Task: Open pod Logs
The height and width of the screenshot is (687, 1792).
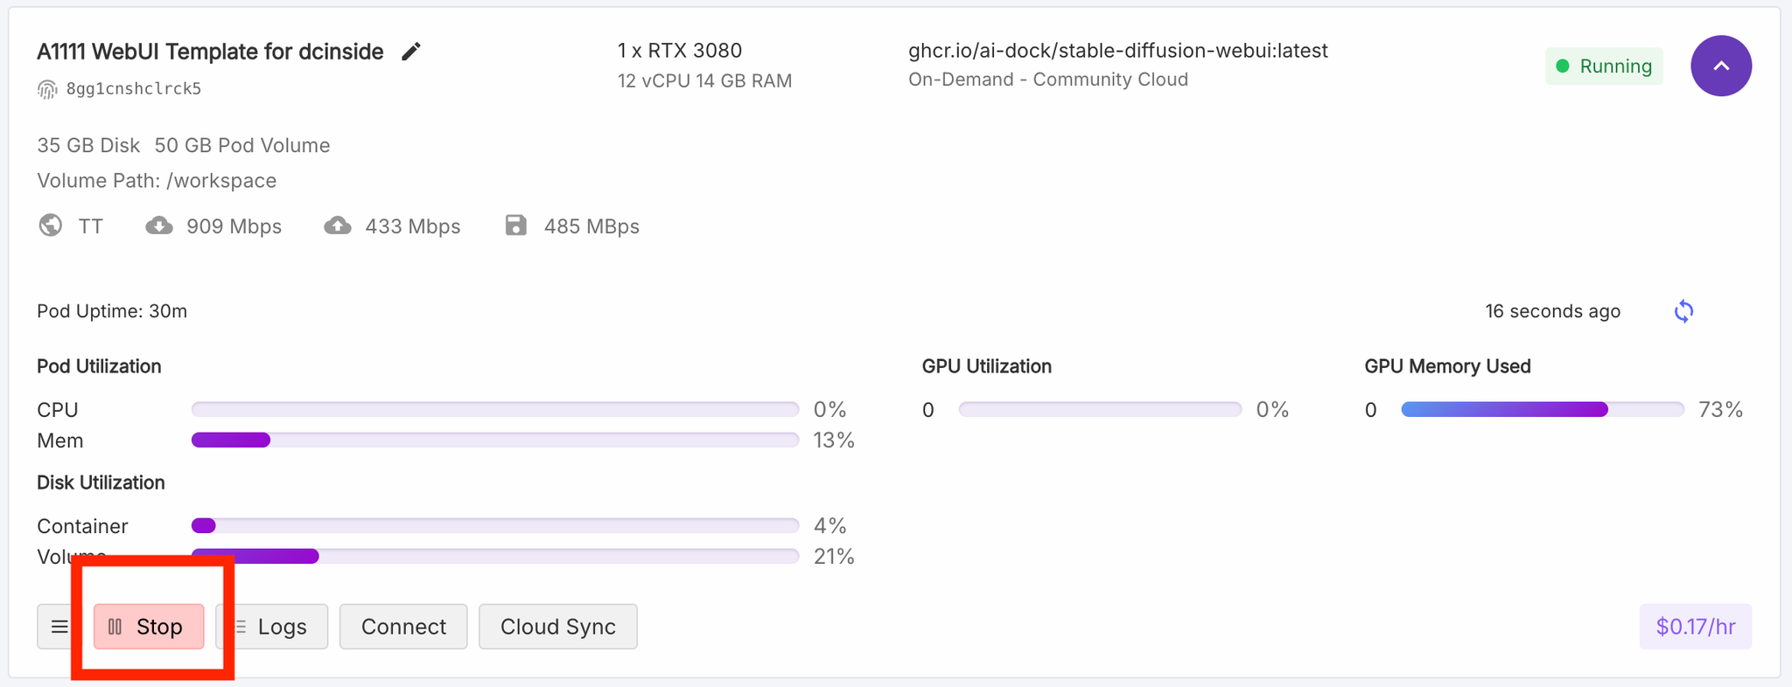Action: (x=272, y=627)
